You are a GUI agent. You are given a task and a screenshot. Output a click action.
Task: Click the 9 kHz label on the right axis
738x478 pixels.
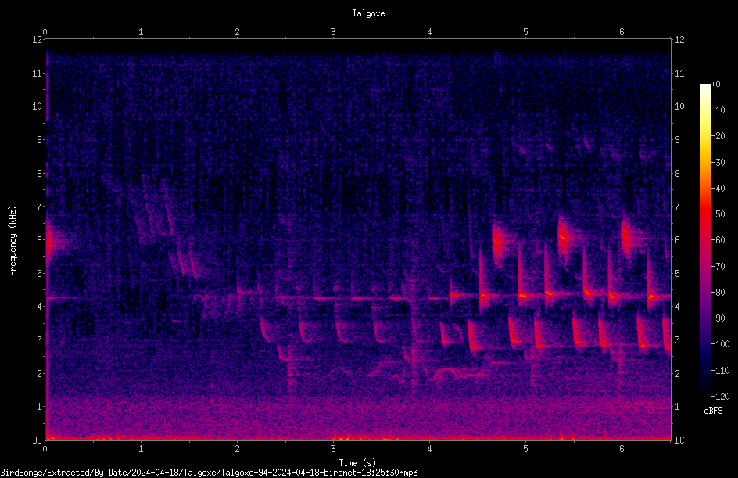point(677,139)
